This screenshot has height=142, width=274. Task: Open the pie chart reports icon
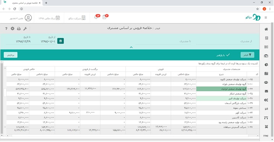[266, 65]
